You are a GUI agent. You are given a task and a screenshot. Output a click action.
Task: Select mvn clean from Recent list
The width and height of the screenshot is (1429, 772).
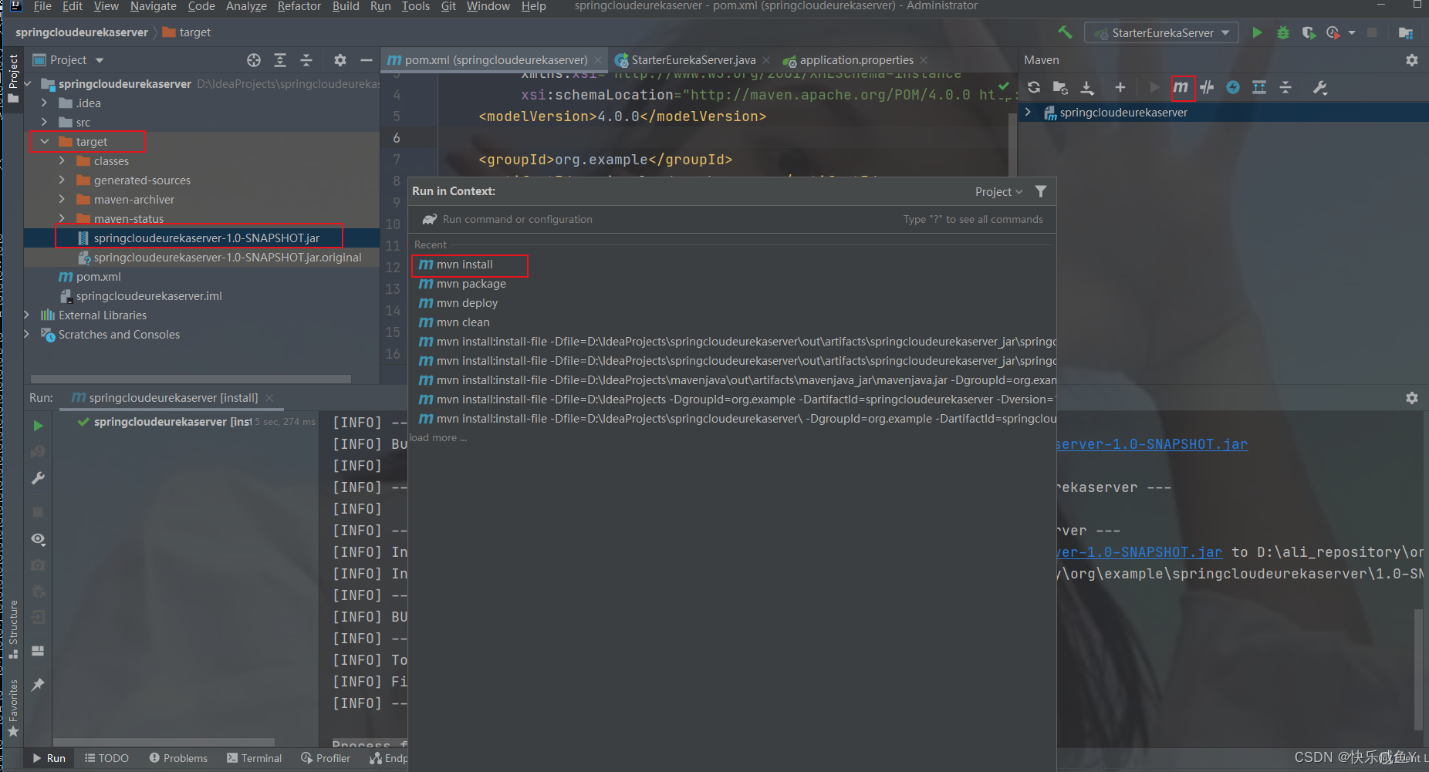(733, 322)
